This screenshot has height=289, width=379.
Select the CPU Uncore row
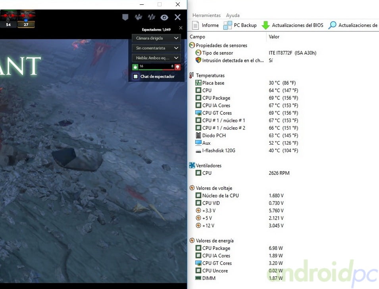(x=239, y=270)
